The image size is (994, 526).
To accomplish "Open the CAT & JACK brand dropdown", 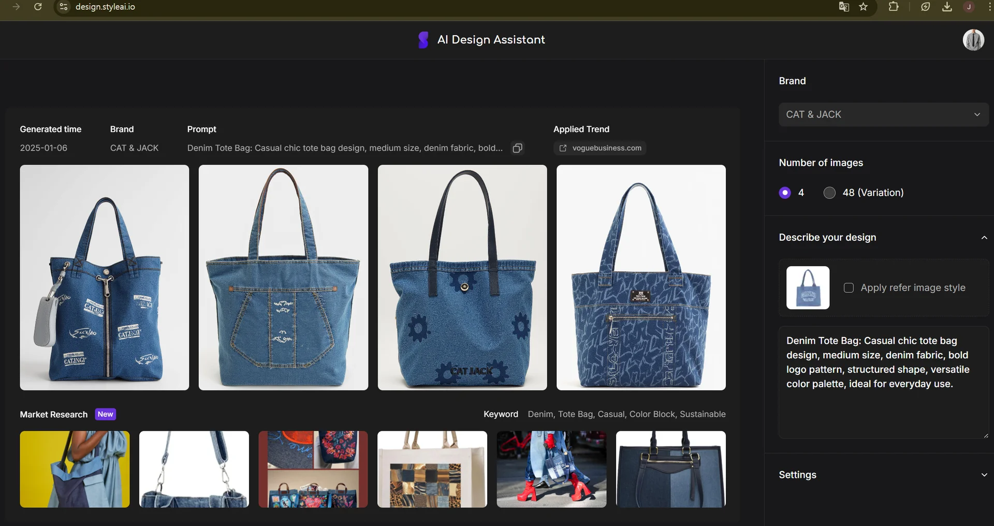I will pos(883,114).
